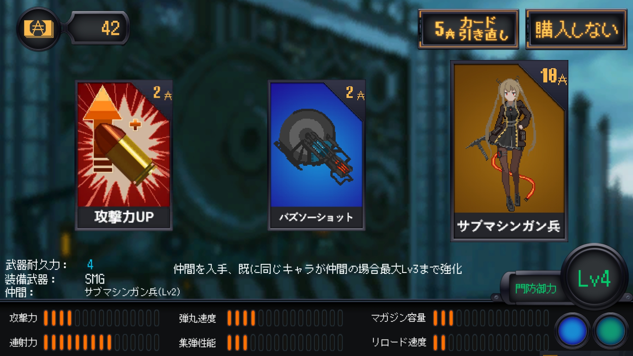Click the Lv4 gate defense gauge
The height and width of the screenshot is (356, 633).
[x=594, y=278]
